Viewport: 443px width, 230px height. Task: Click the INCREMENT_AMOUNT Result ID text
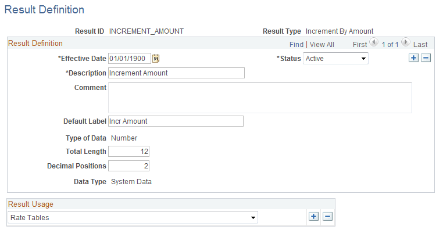147,31
